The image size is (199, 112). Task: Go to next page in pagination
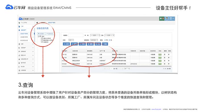tap(120, 69)
